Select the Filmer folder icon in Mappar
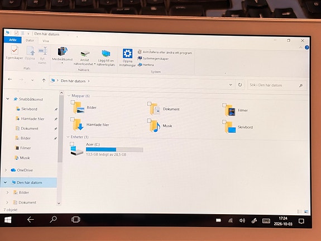The width and height of the screenshot is (321, 241). [x=230, y=111]
